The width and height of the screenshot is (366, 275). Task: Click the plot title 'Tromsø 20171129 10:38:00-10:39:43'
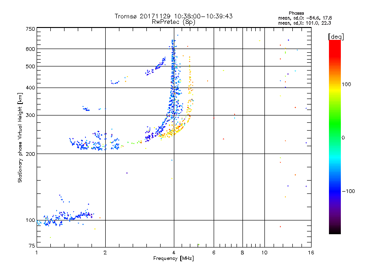(x=173, y=16)
